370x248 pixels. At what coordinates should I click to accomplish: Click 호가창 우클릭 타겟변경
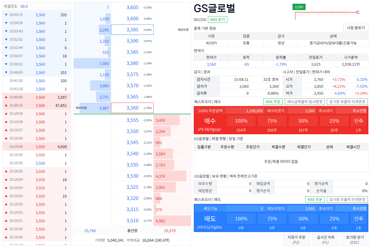(x=347, y=199)
